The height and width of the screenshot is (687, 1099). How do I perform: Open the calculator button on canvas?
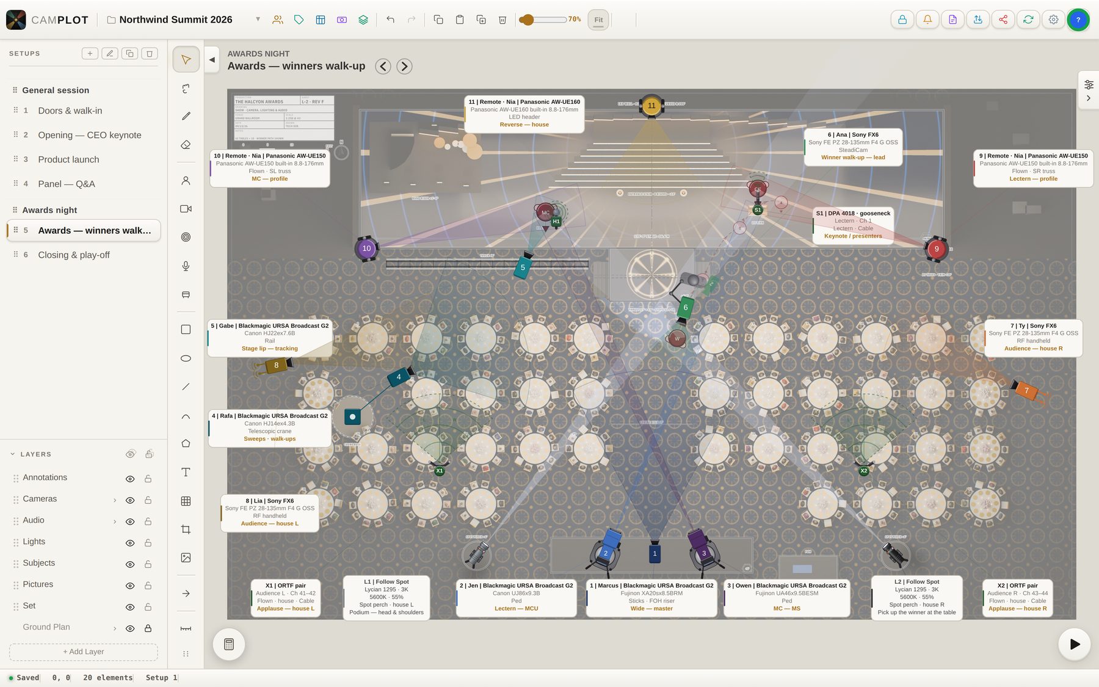[229, 644]
